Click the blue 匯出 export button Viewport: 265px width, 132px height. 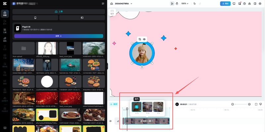point(225,4)
